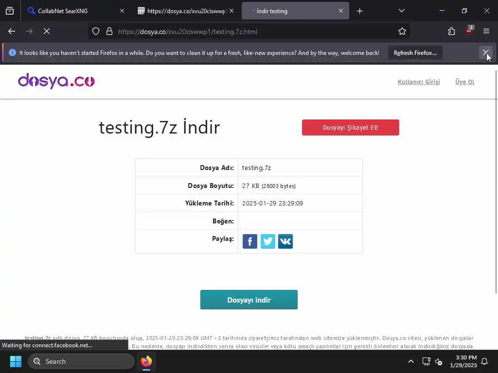Go back with the back arrow
The height and width of the screenshot is (373, 498).
(12, 32)
